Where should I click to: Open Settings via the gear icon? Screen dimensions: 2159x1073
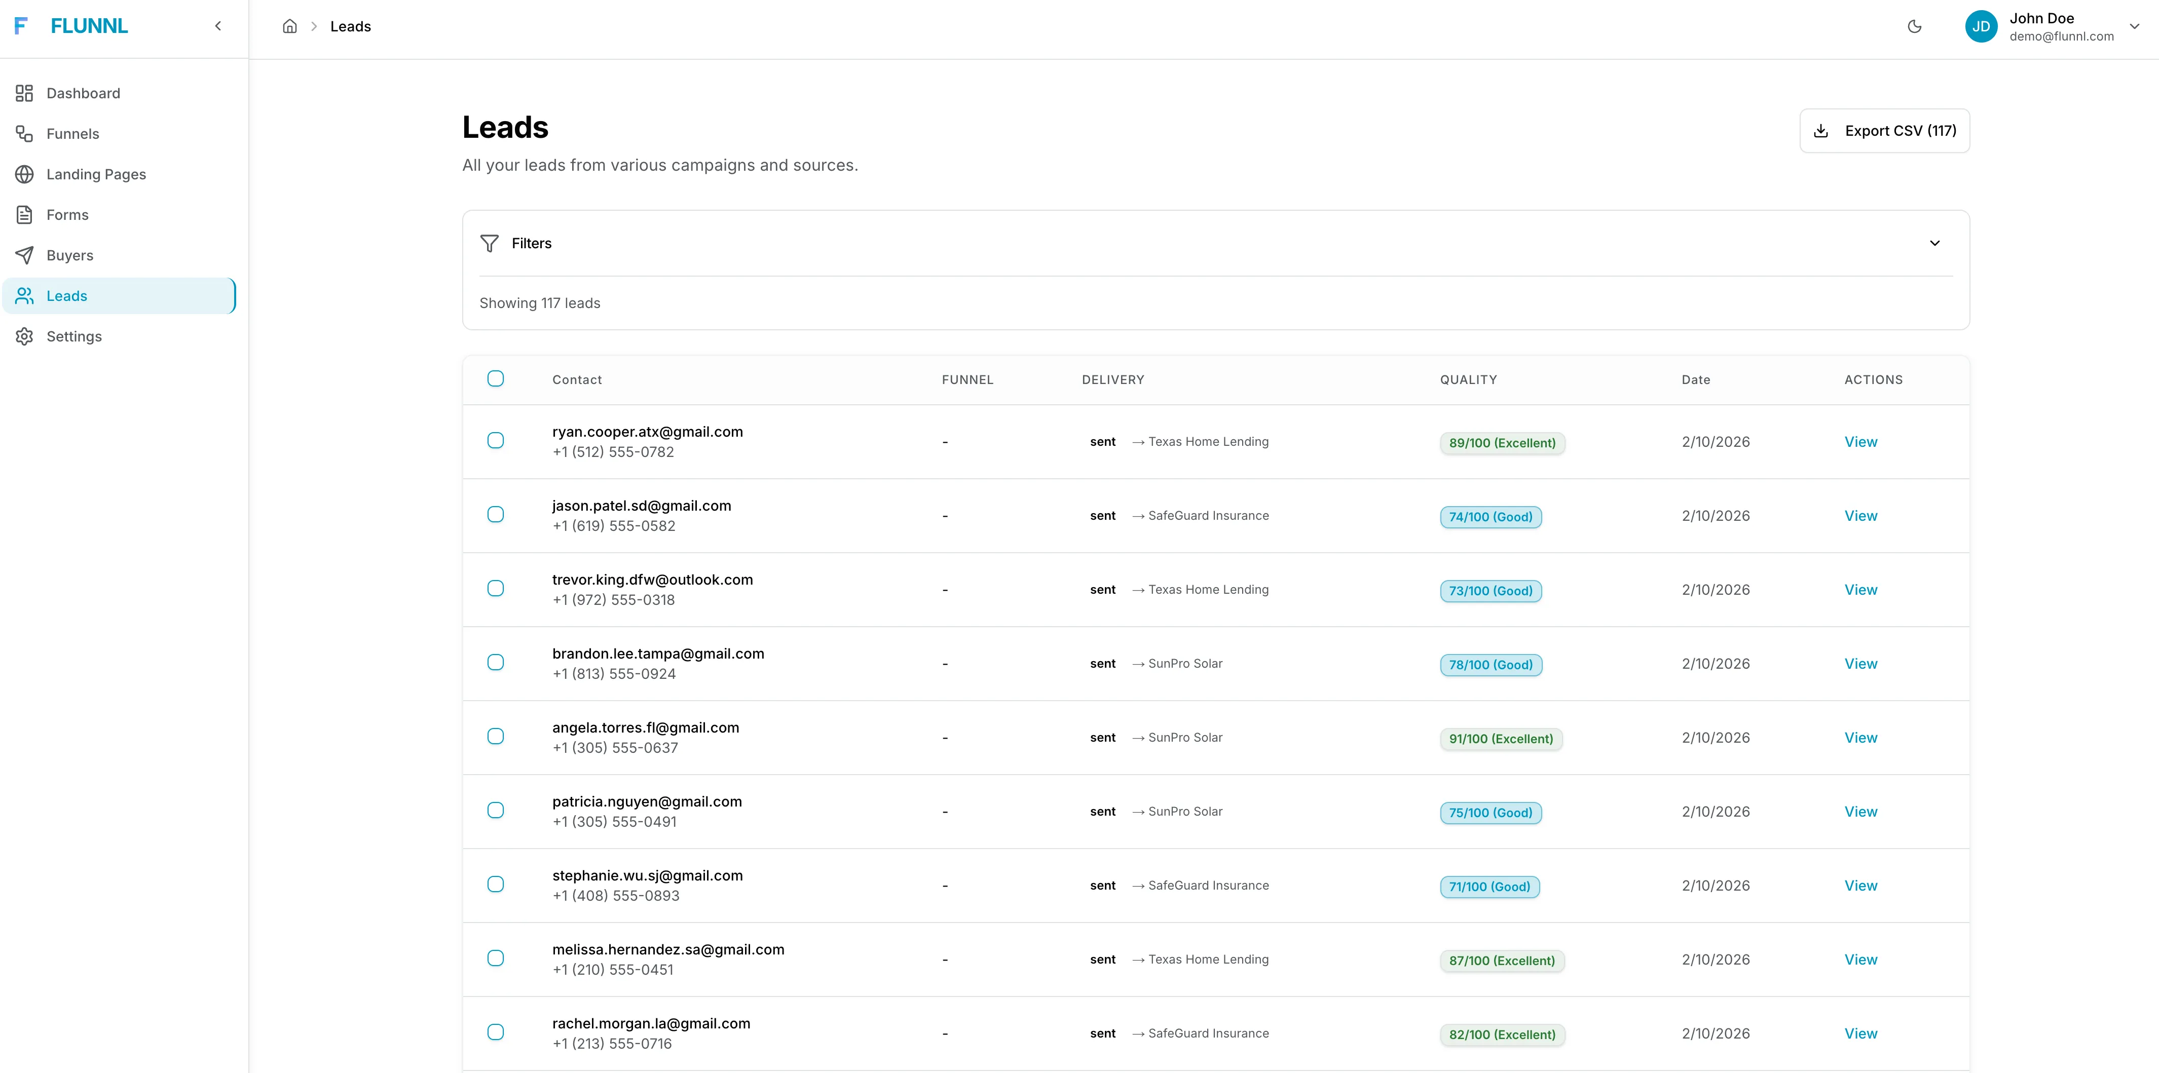24,336
